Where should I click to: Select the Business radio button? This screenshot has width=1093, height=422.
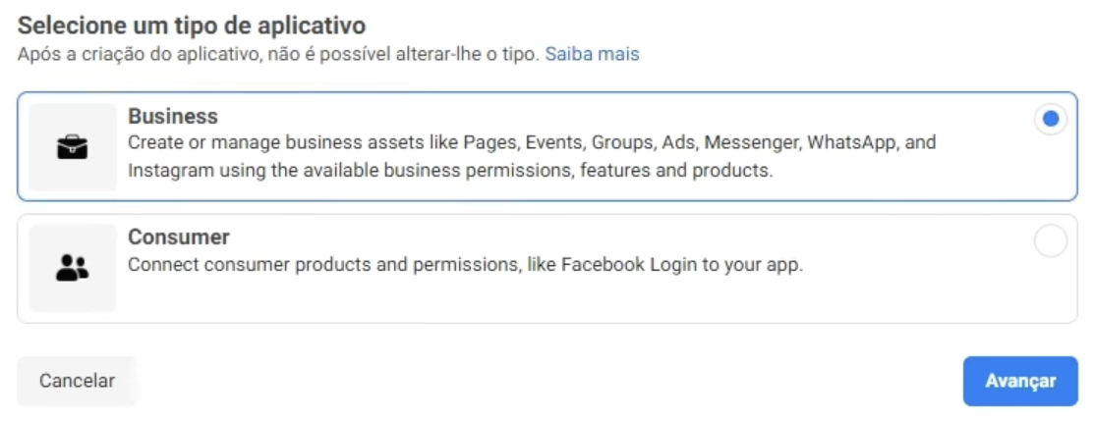click(x=1050, y=120)
